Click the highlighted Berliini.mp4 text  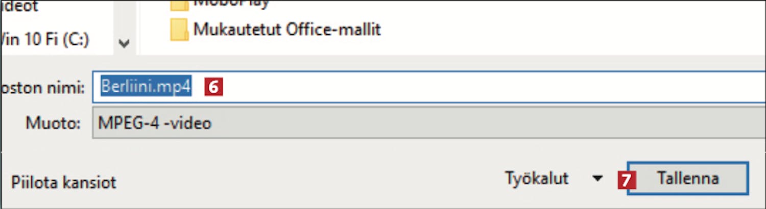click(x=146, y=87)
